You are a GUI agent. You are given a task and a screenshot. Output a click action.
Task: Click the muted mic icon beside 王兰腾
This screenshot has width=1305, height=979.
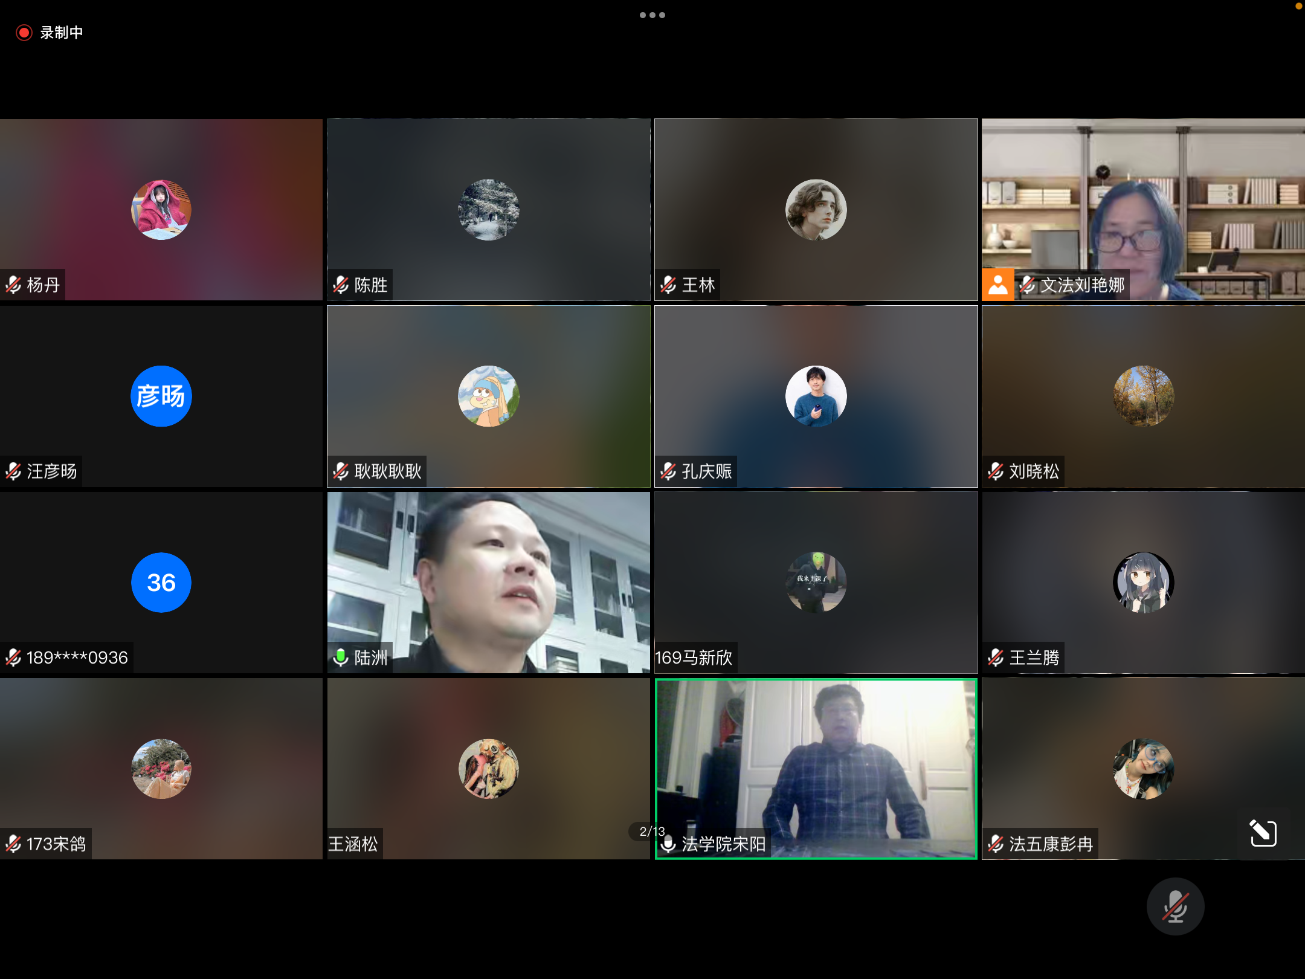pyautogui.click(x=996, y=658)
